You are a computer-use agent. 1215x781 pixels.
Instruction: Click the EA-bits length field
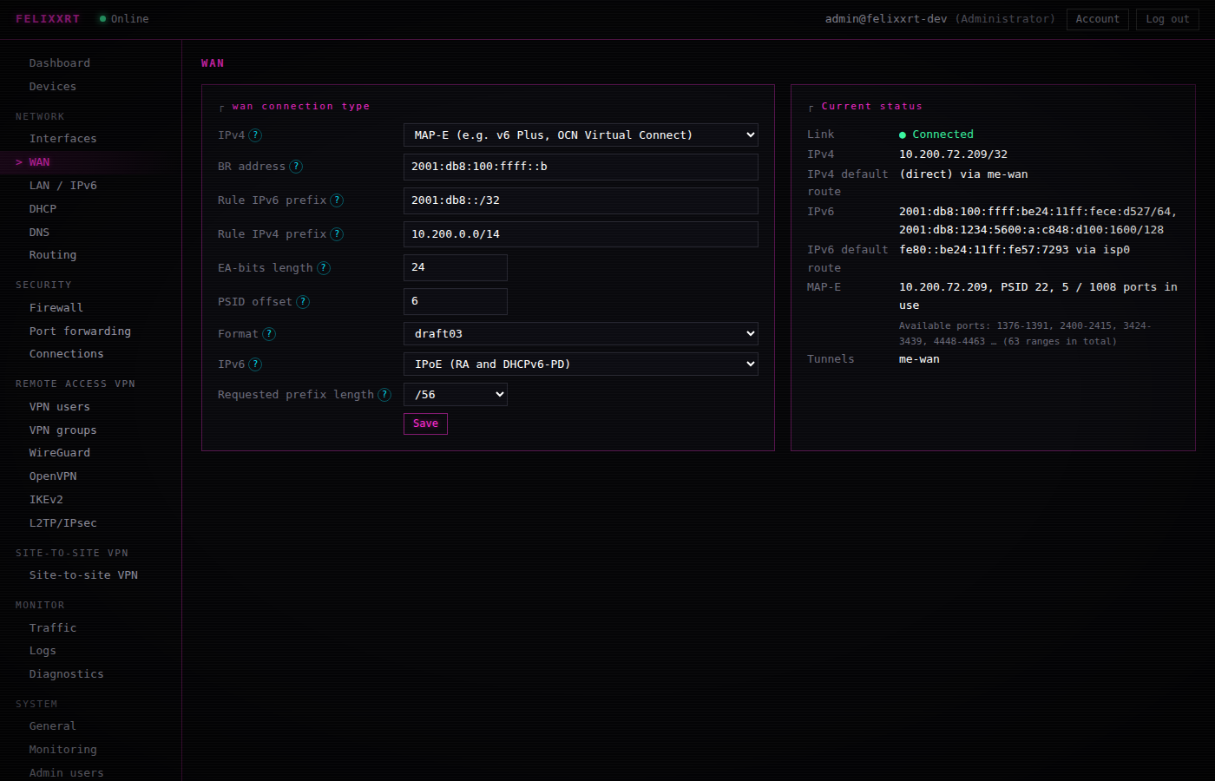point(456,267)
